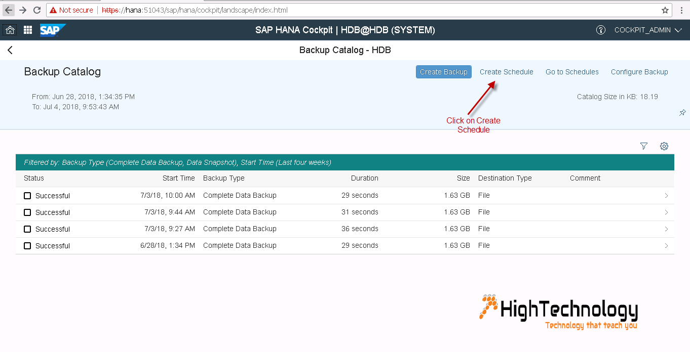Click the Comment column header

(x=585, y=178)
